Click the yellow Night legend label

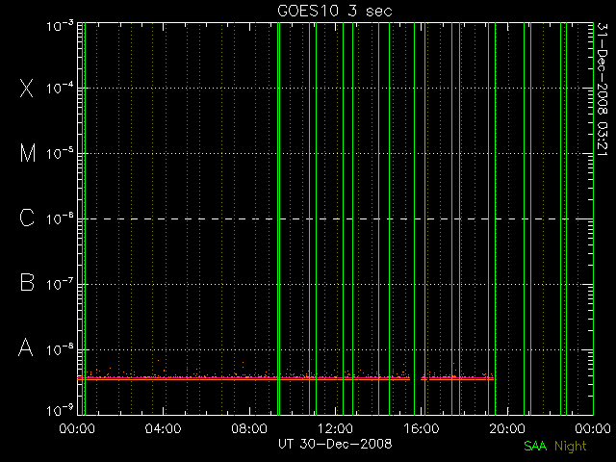click(571, 447)
